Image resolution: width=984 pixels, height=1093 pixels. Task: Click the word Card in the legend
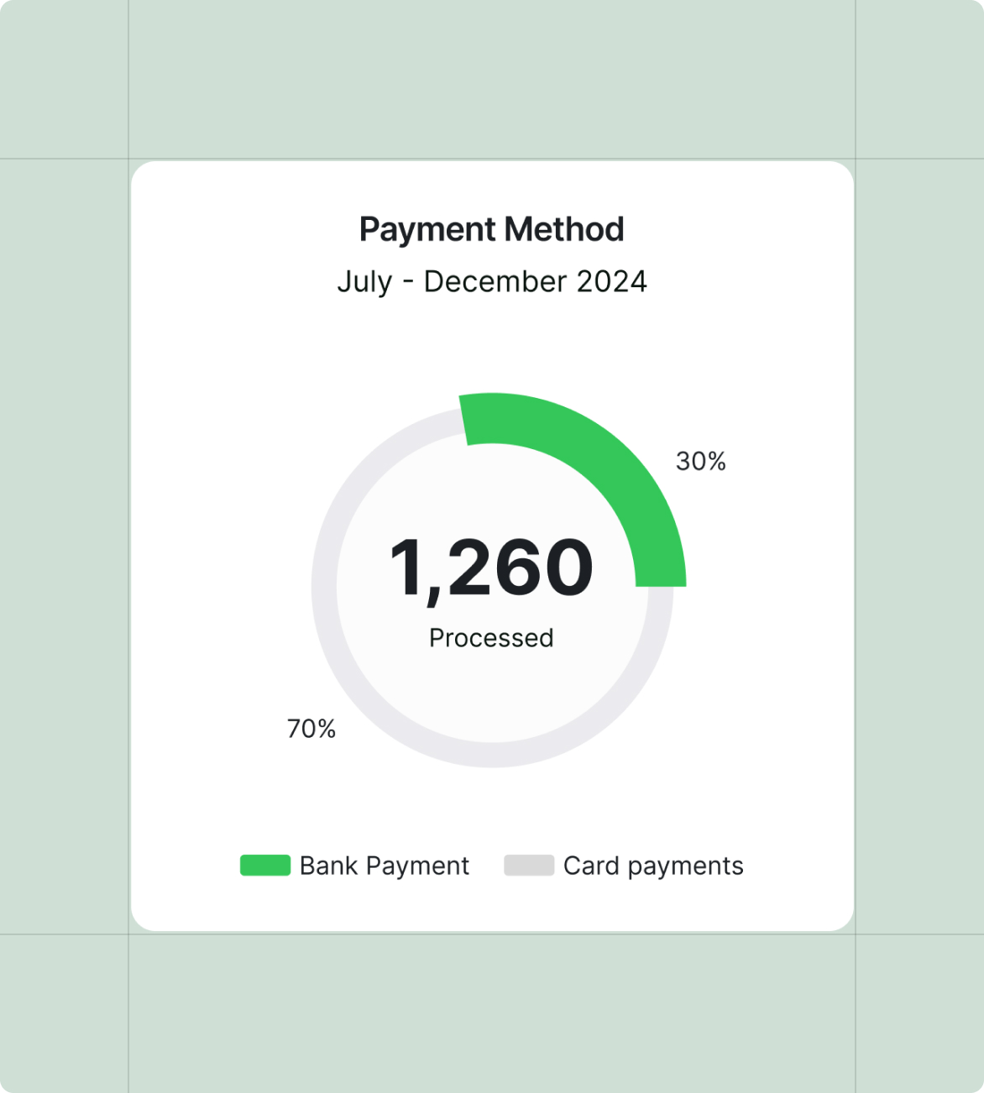[591, 866]
